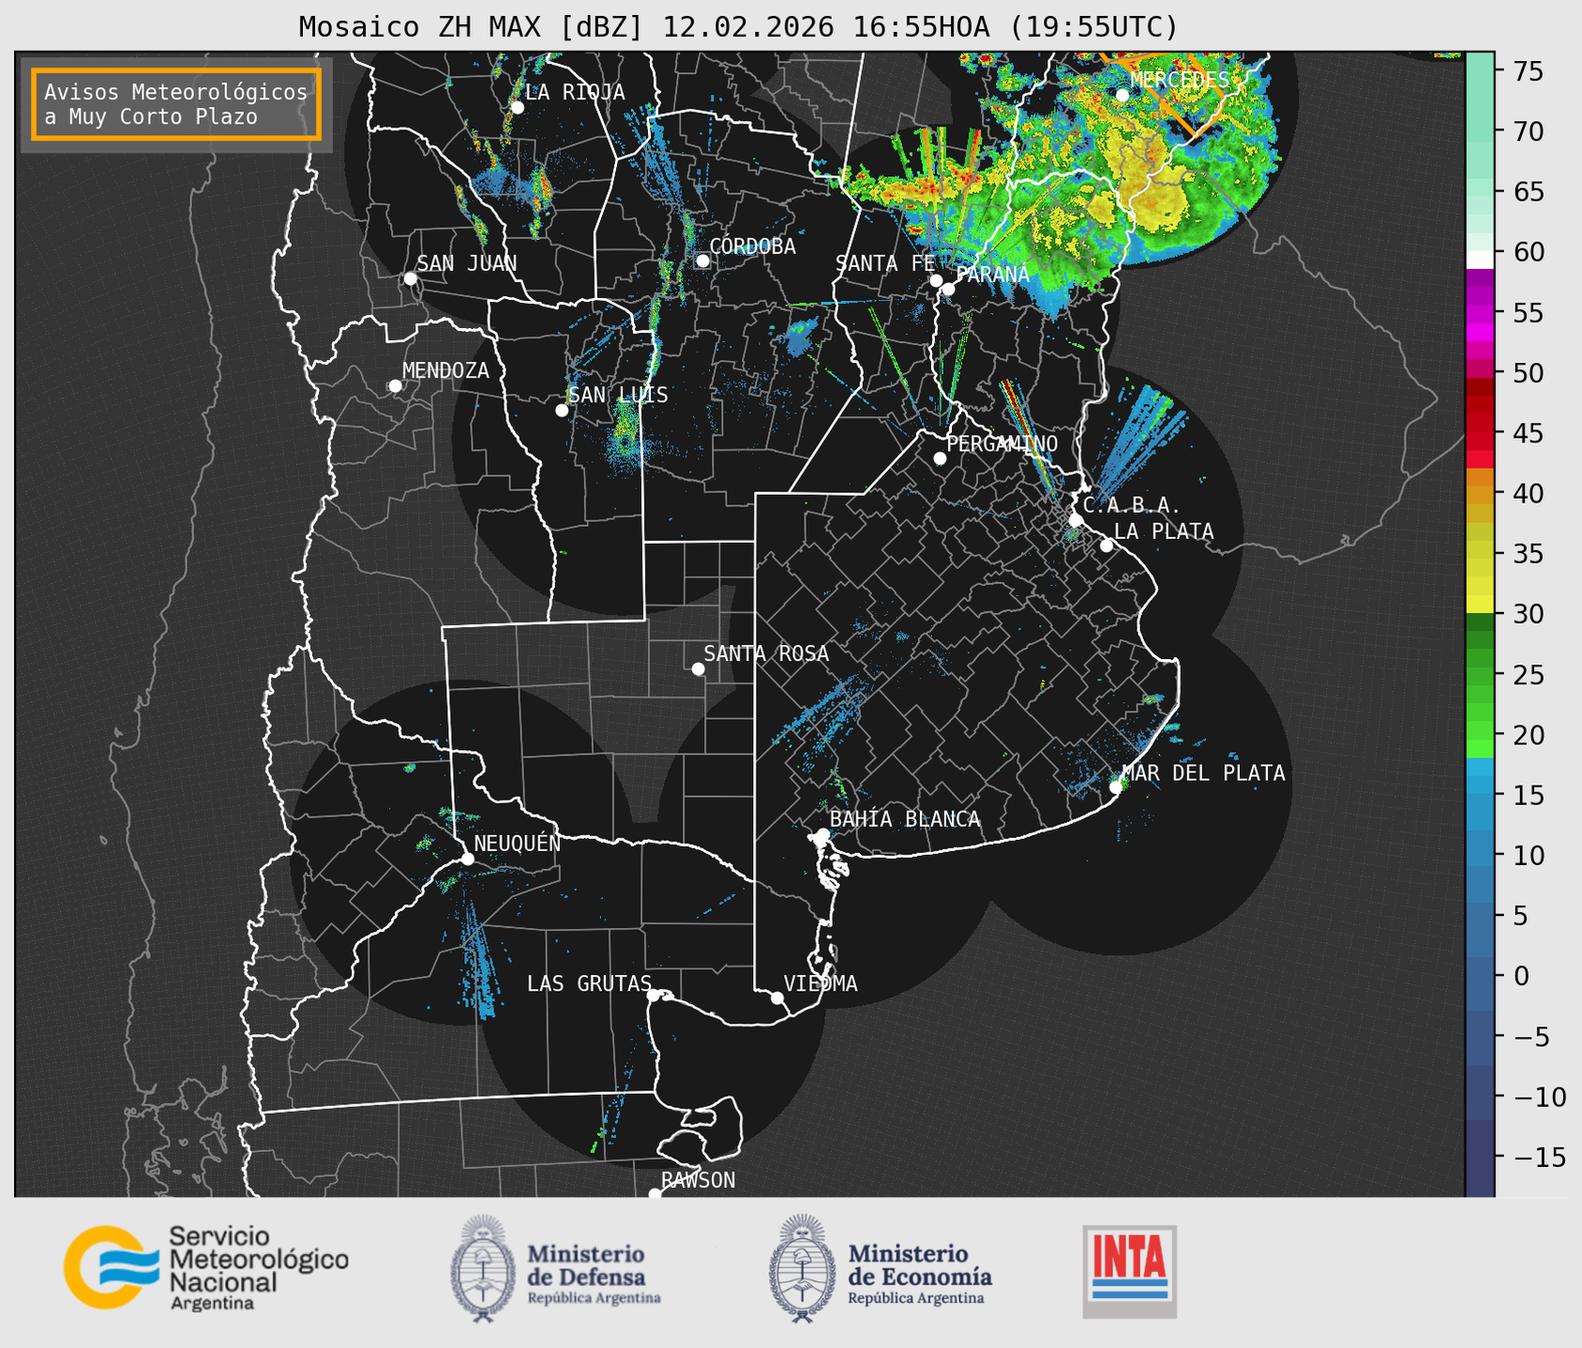This screenshot has height=1348, width=1582.
Task: Click the 0 label on the dBZ scale
Action: point(1520,976)
